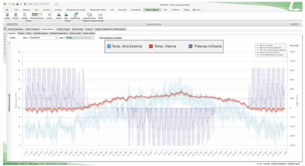The height and width of the screenshot is (166, 305).
Task: Select the Diagrammi sub-tab
Action: coord(12,33)
